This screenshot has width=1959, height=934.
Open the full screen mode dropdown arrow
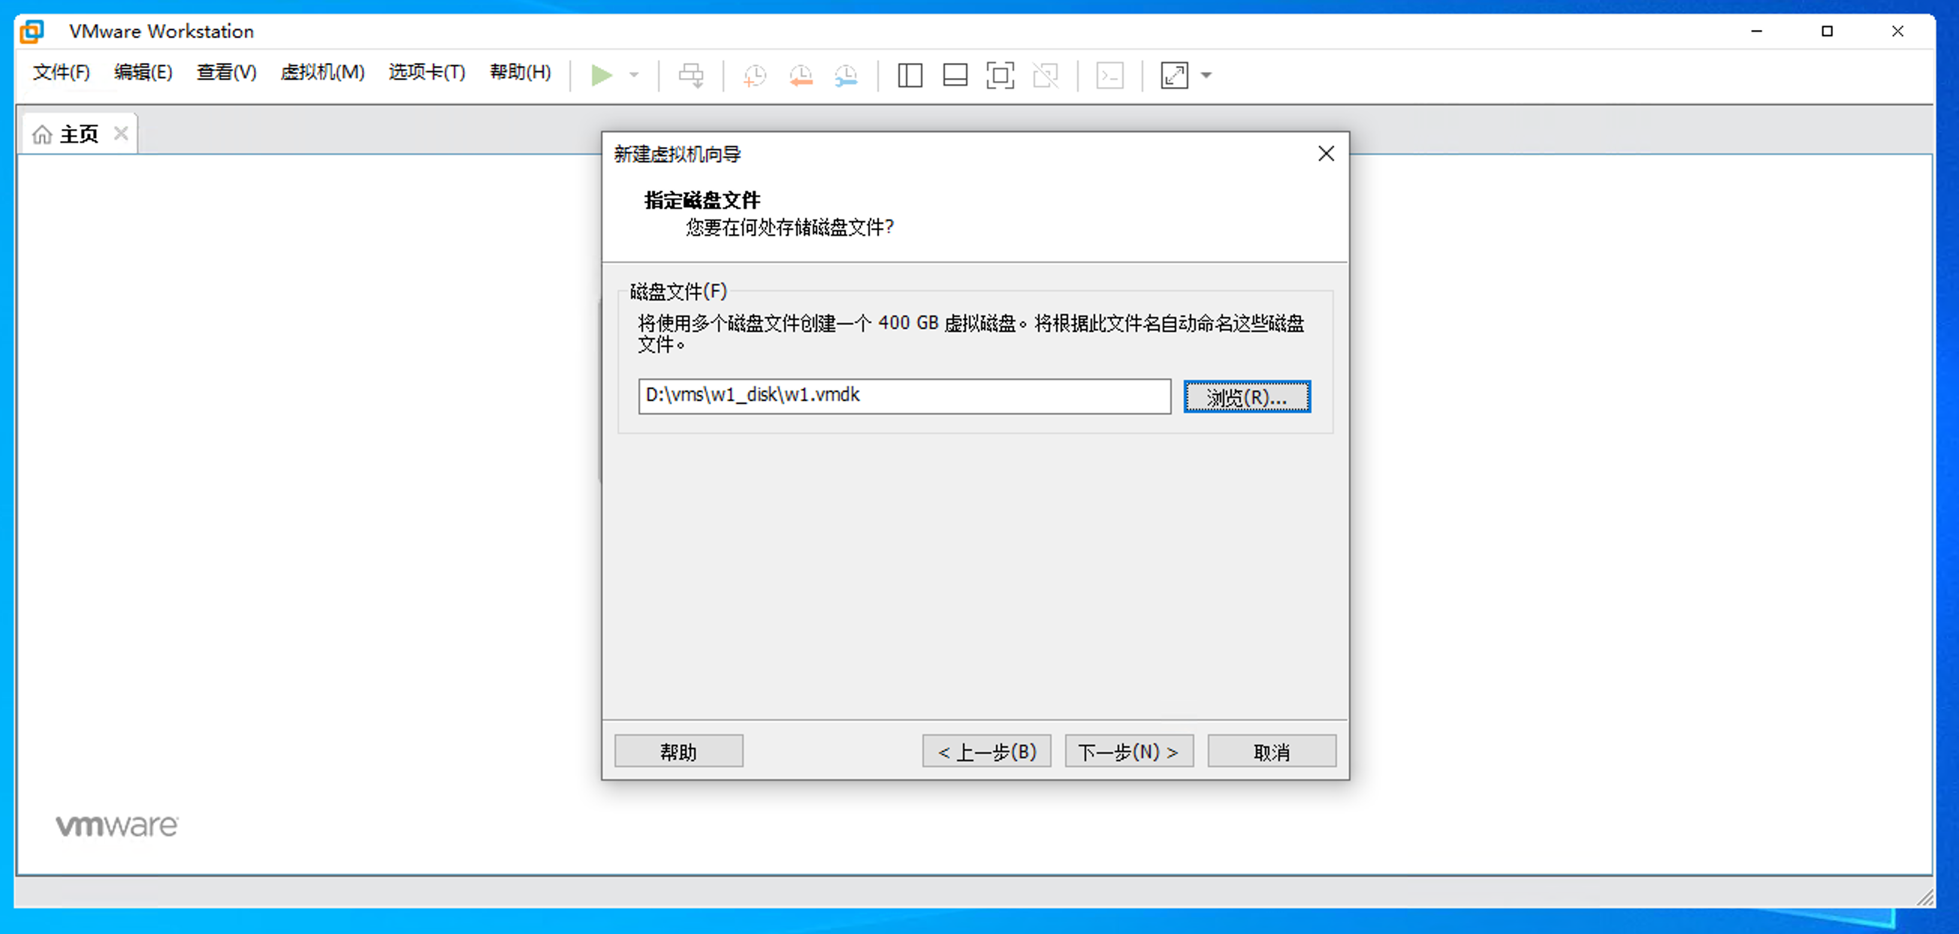pos(1204,75)
